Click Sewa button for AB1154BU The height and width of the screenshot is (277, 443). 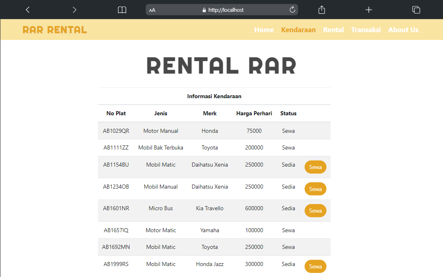click(x=315, y=167)
